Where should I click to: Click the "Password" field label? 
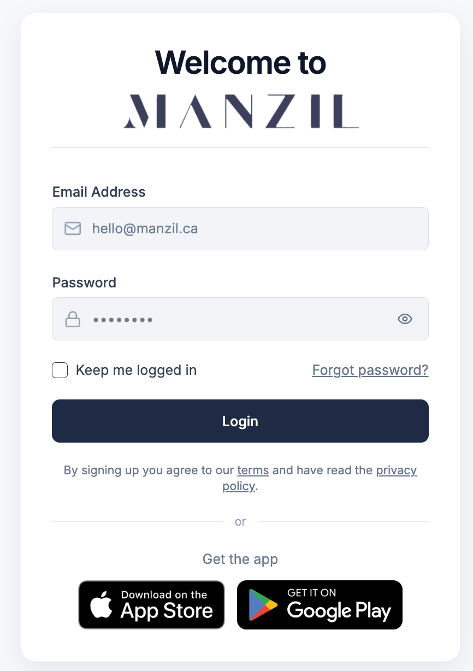click(84, 282)
